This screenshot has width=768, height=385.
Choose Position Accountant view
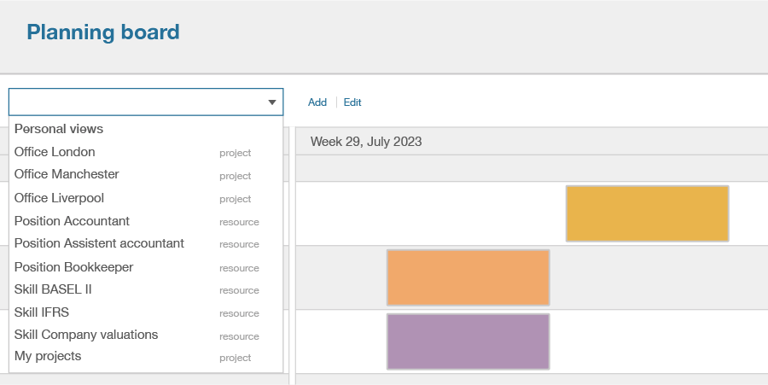(x=146, y=221)
